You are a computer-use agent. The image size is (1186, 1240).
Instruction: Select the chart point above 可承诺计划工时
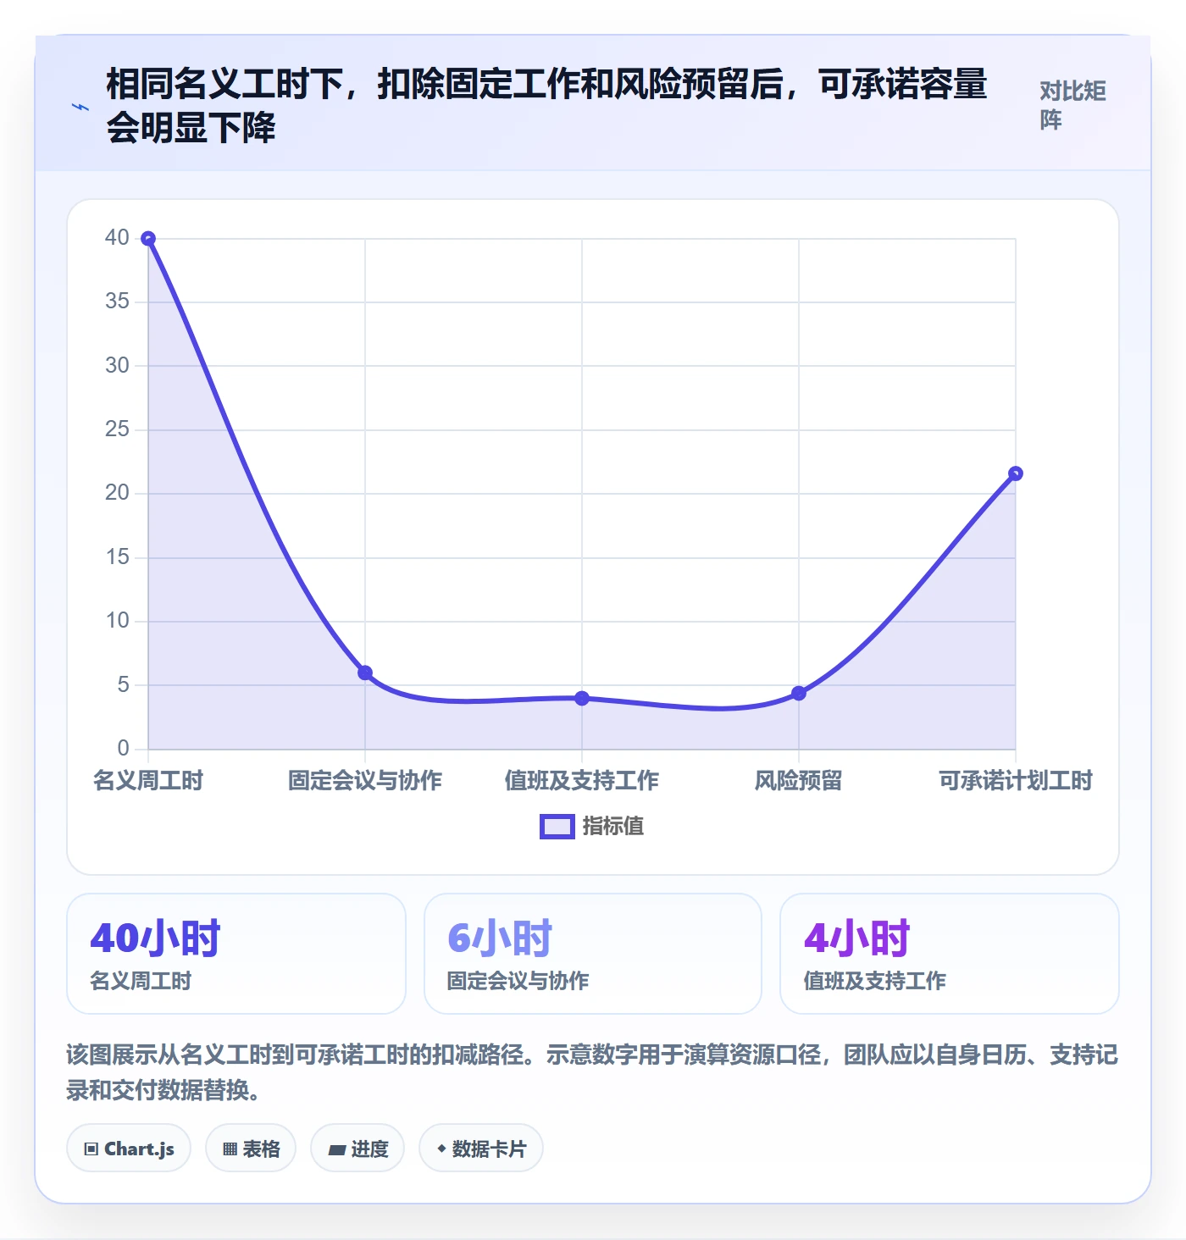(x=1016, y=473)
